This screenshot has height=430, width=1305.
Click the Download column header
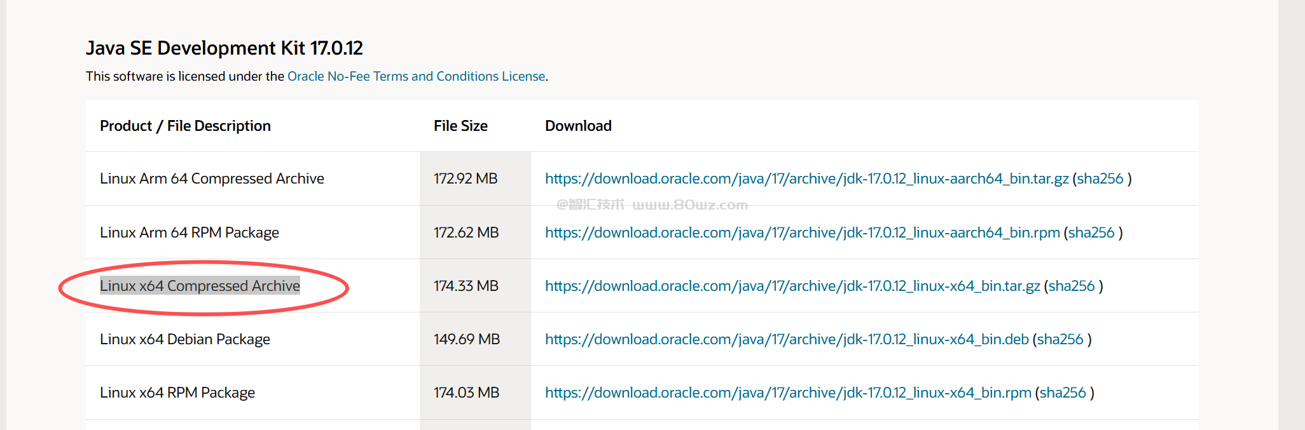pos(578,126)
